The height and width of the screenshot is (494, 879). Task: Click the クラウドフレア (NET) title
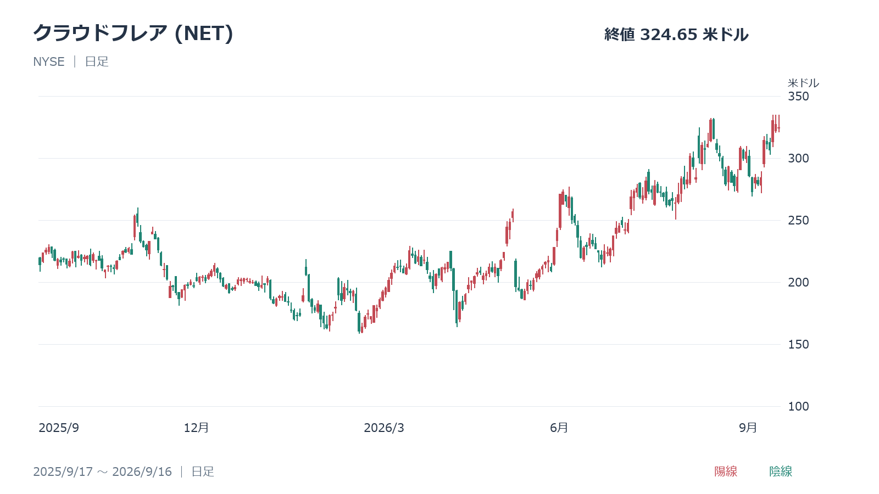point(133,33)
